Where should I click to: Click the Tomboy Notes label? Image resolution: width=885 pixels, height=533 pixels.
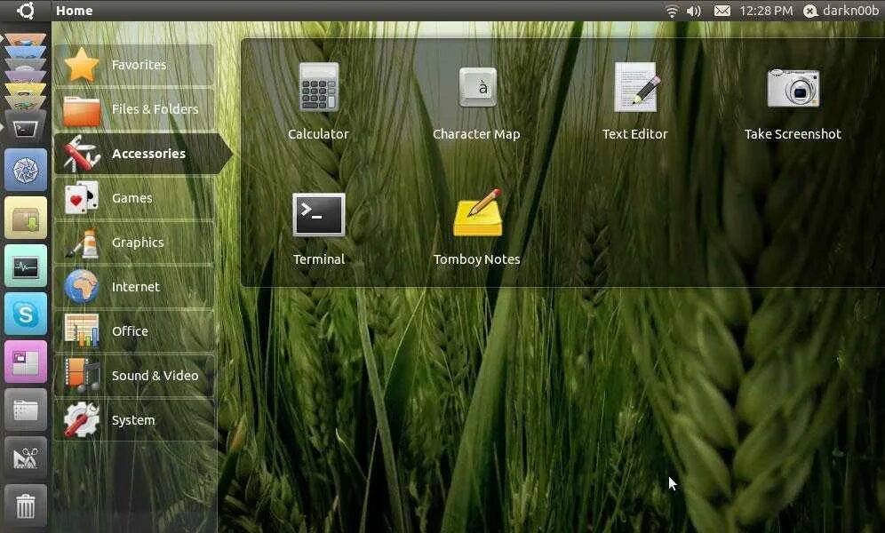click(x=477, y=259)
